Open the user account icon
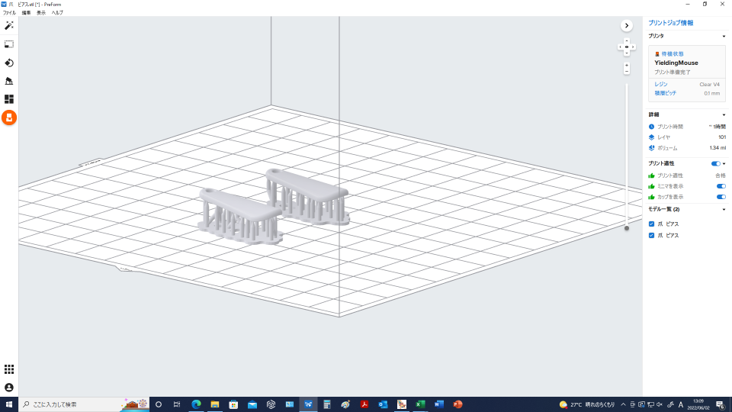732x412 pixels. point(9,388)
